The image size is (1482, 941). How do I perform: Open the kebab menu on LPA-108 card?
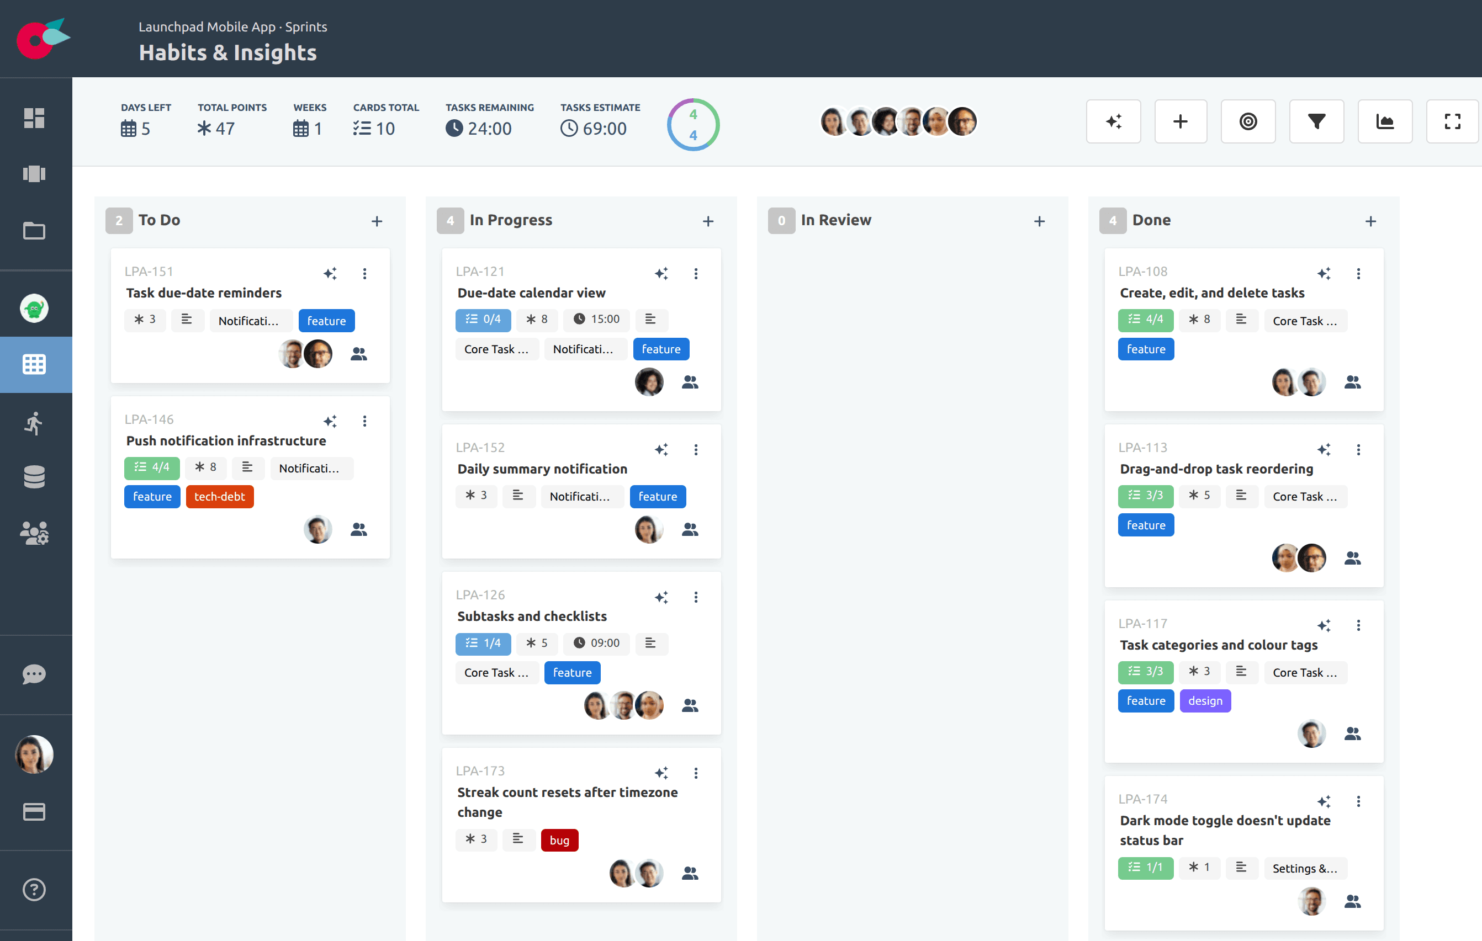(1359, 274)
